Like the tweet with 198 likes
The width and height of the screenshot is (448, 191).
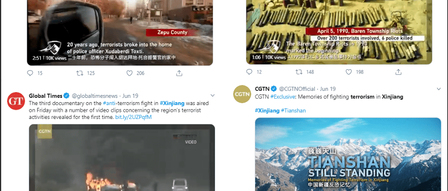tap(349, 72)
